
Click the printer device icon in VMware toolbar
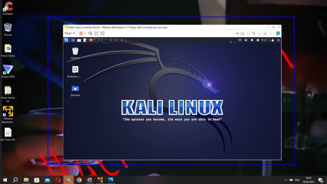259,34
